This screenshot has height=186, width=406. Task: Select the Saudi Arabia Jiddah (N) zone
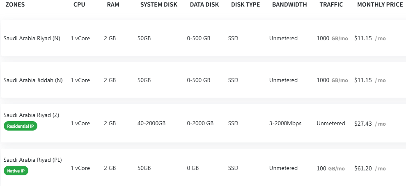pyautogui.click(x=33, y=80)
